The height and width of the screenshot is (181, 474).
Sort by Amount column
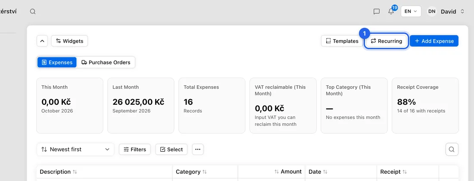pyautogui.click(x=288, y=172)
